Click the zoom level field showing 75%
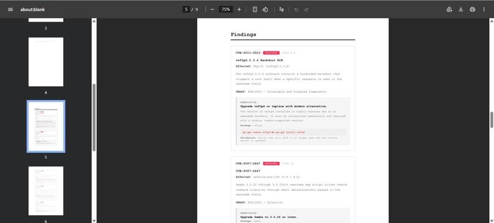494x223 pixels. click(x=226, y=9)
